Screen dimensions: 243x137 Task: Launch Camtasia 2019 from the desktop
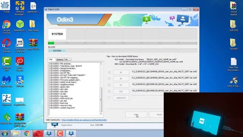point(6,64)
